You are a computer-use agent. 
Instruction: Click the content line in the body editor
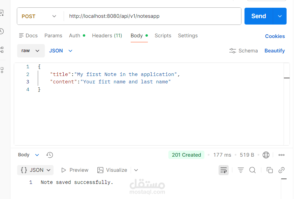tap(110, 82)
